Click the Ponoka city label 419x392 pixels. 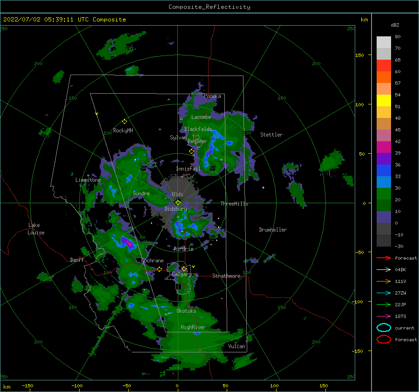pyautogui.click(x=212, y=96)
